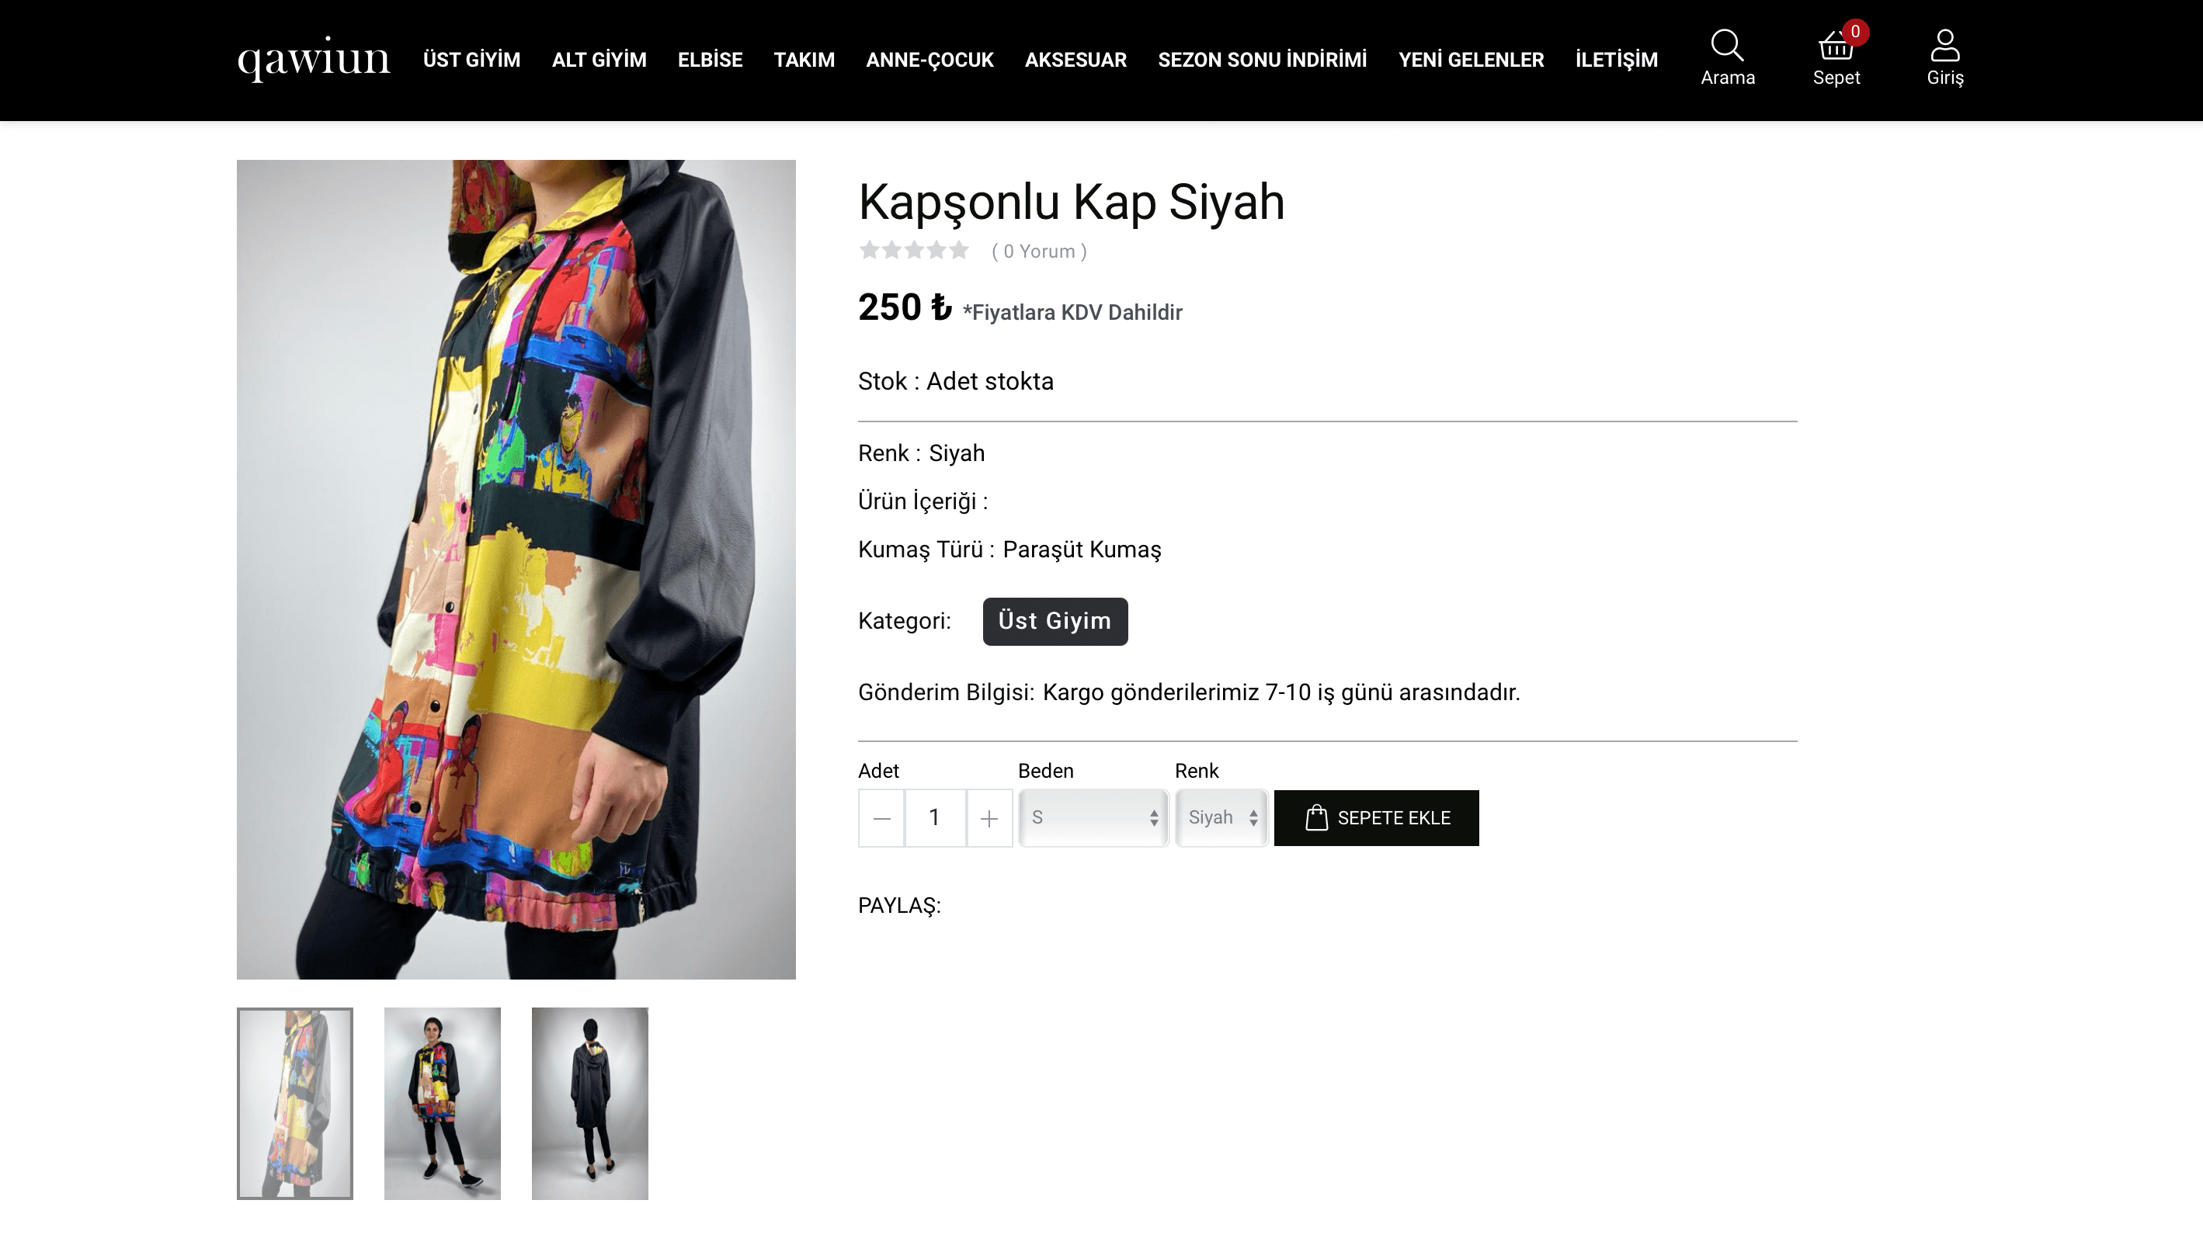
Task: Increase quantity with the plus button
Action: tap(989, 818)
